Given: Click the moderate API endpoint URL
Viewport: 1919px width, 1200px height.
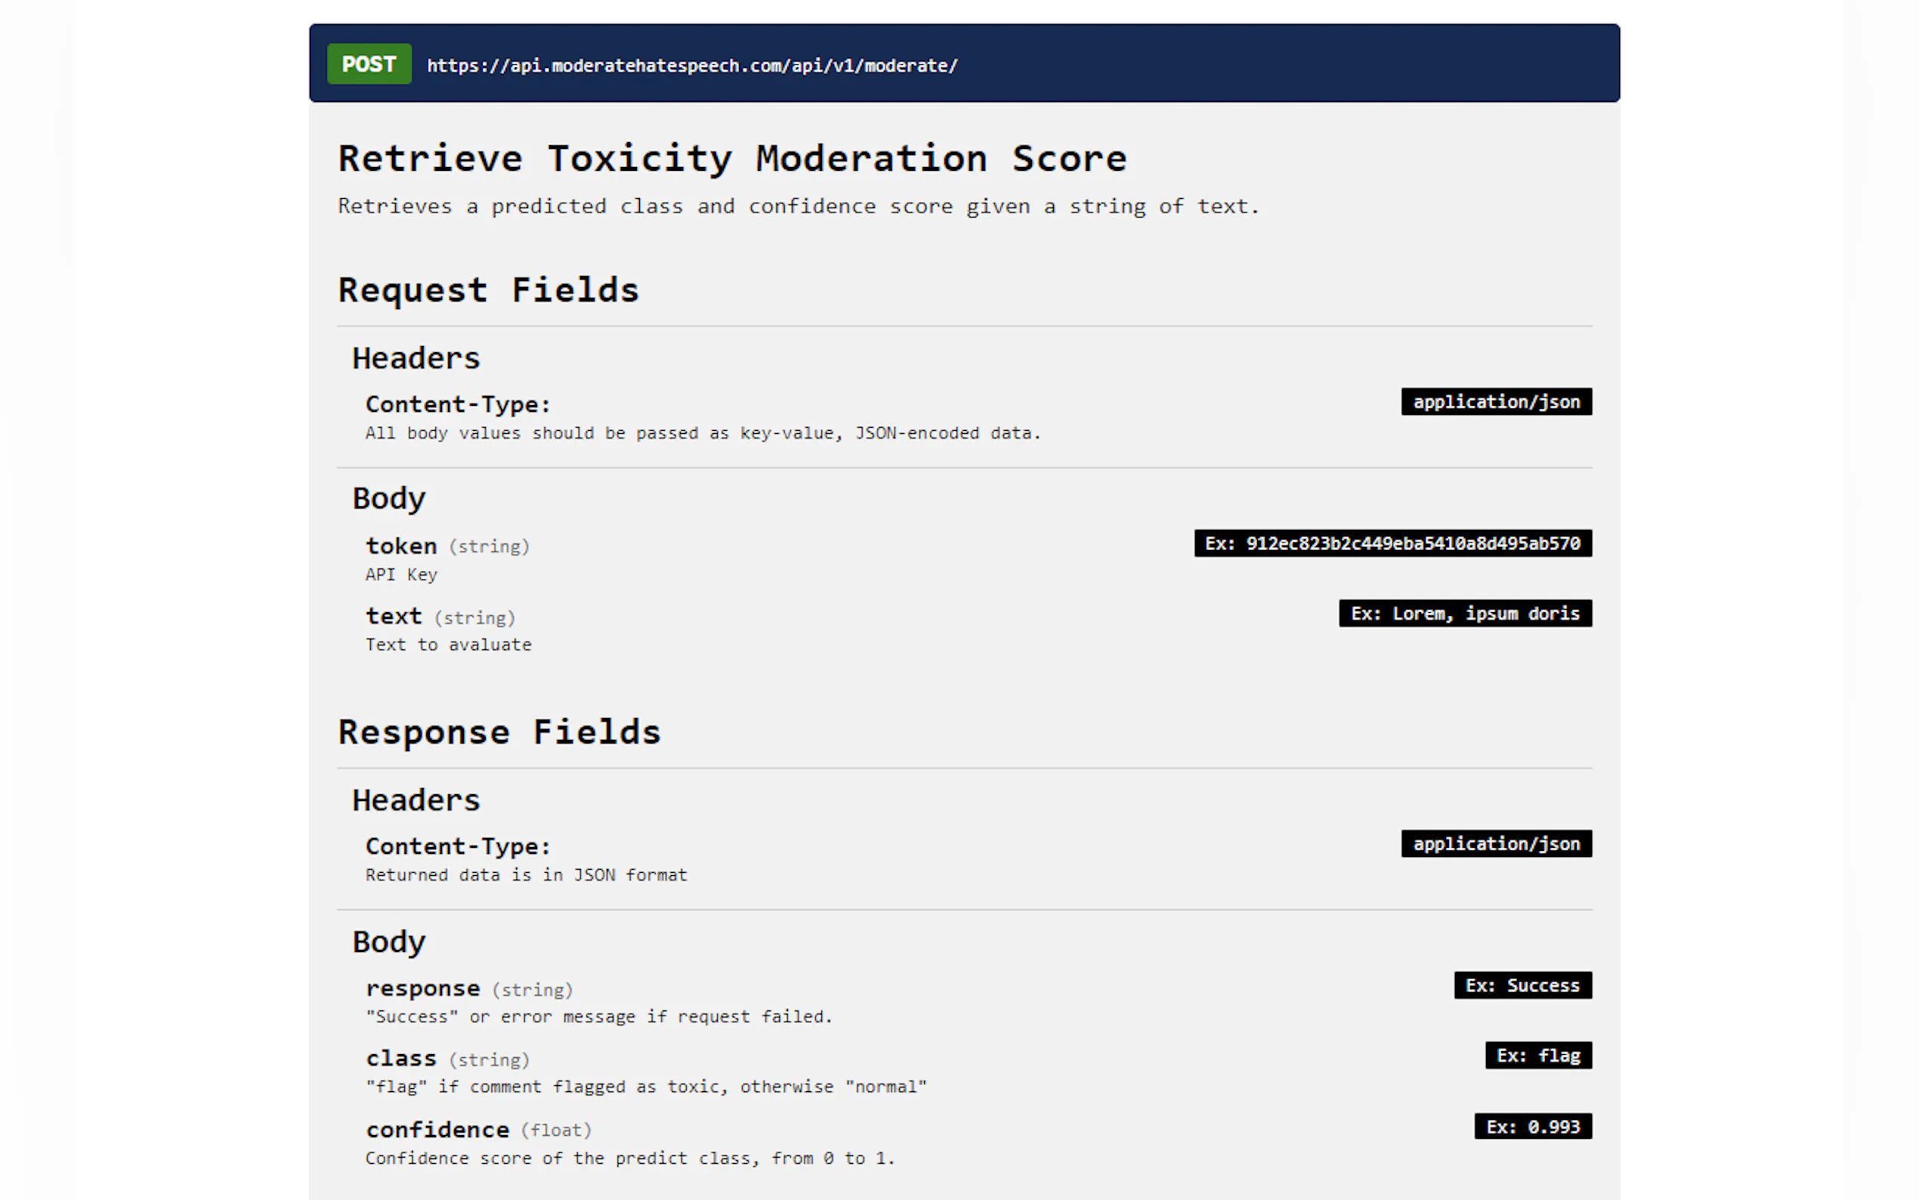Looking at the screenshot, I should [692, 65].
